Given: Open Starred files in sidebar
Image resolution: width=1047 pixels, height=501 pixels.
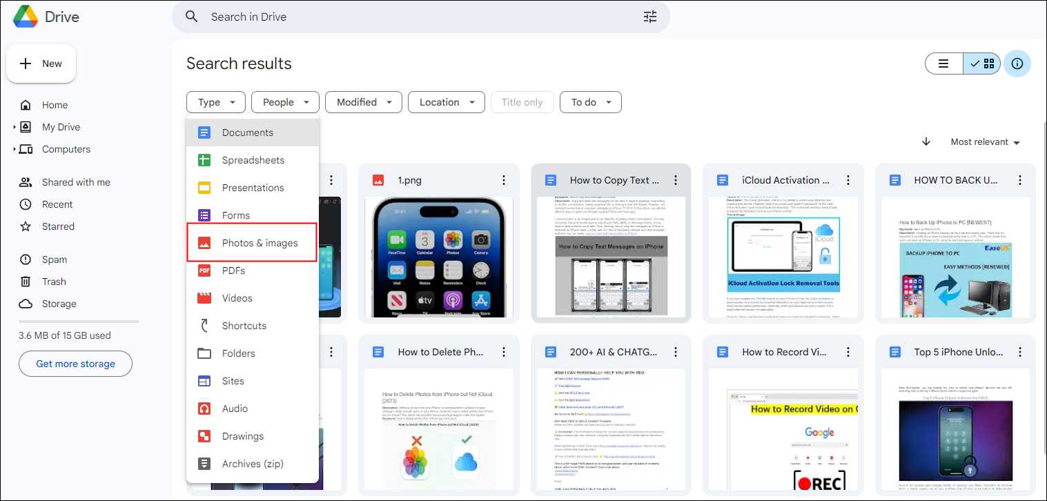Looking at the screenshot, I should (57, 226).
